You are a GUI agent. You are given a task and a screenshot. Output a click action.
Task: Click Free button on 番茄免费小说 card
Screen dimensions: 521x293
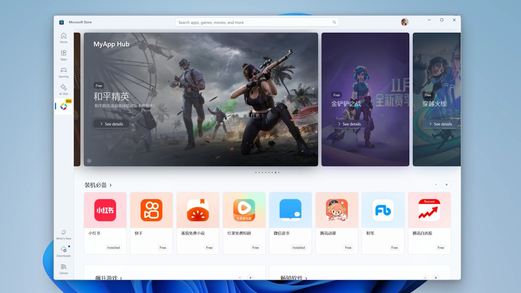[209, 248]
